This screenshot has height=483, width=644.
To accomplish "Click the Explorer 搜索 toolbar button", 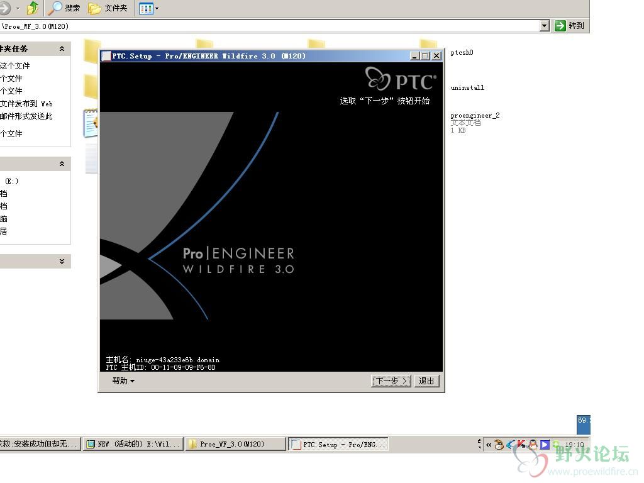I will (64, 8).
